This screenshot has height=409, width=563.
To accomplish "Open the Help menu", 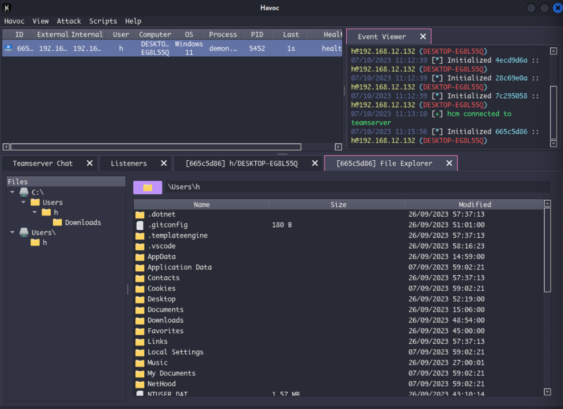I will (133, 21).
